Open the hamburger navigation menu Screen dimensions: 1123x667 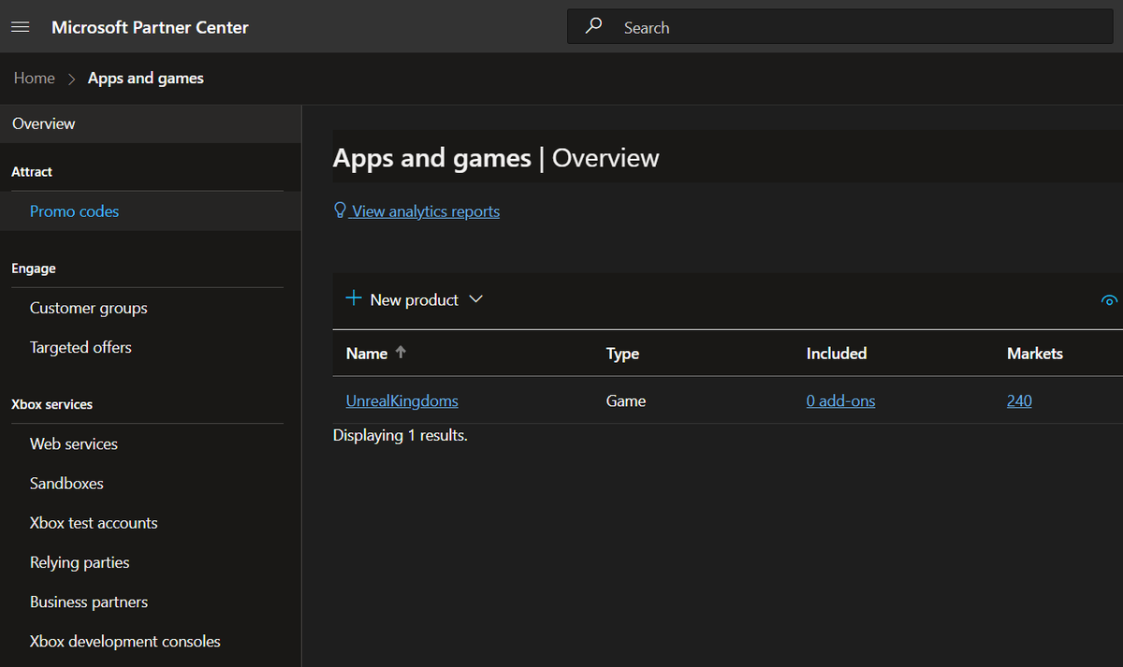[21, 27]
